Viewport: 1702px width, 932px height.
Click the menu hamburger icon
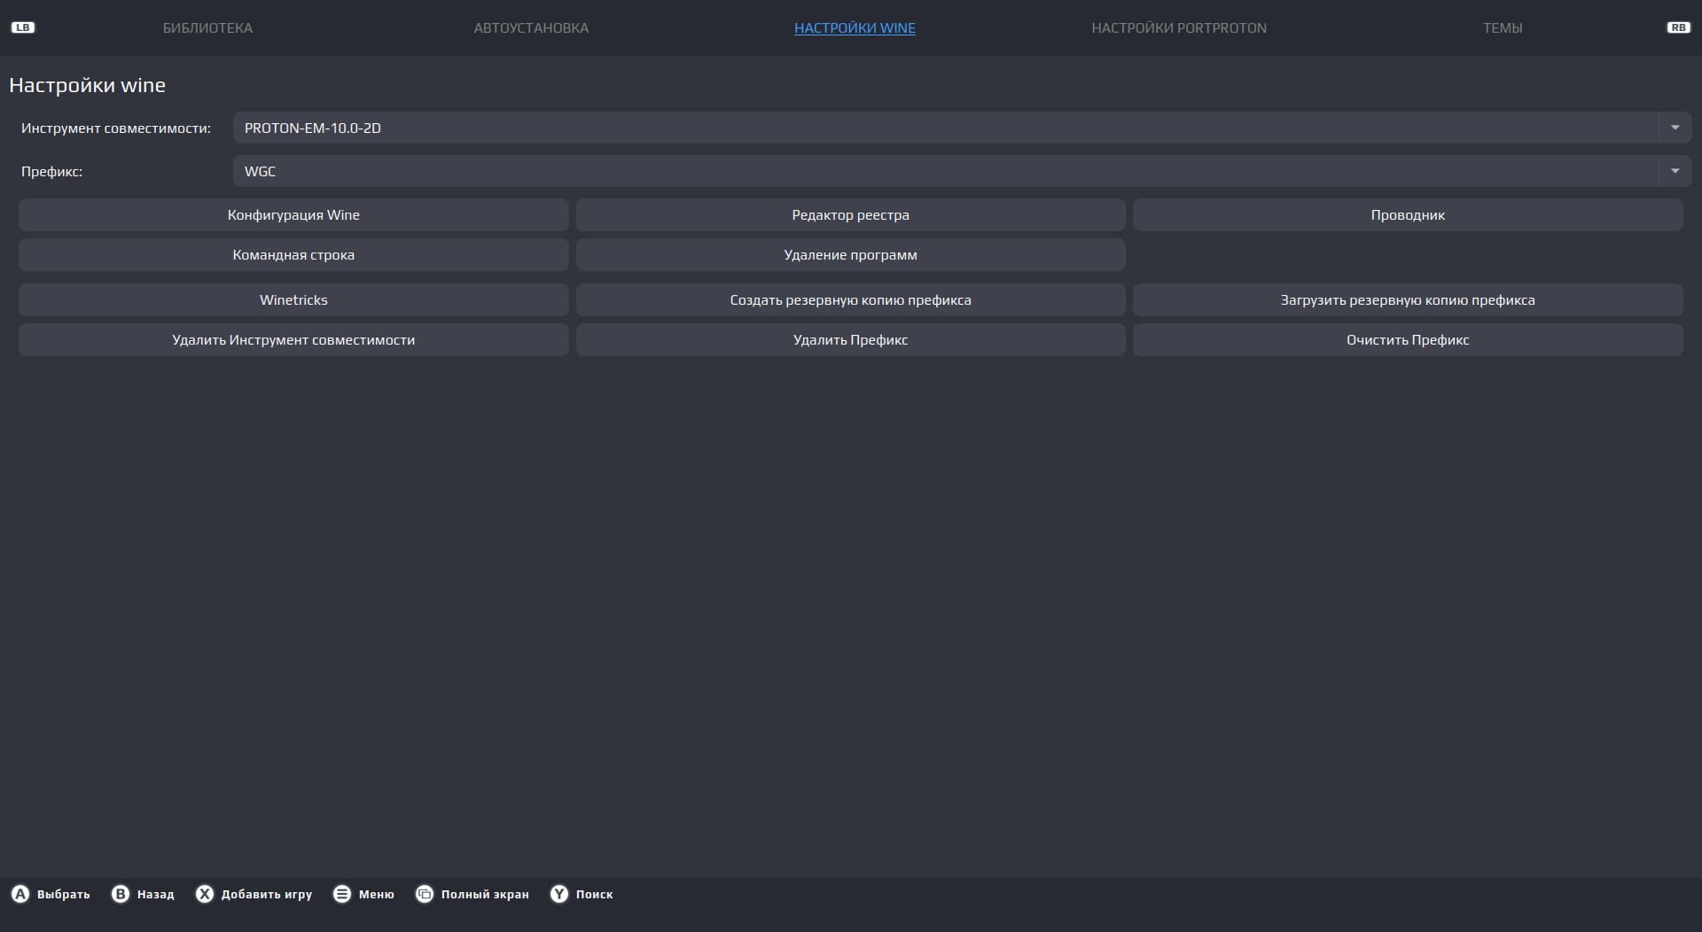point(342,894)
